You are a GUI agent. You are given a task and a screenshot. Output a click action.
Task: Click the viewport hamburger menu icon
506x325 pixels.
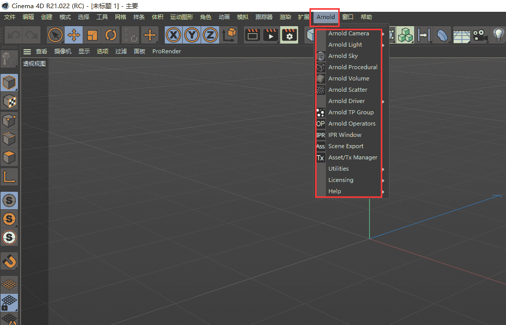click(27, 51)
